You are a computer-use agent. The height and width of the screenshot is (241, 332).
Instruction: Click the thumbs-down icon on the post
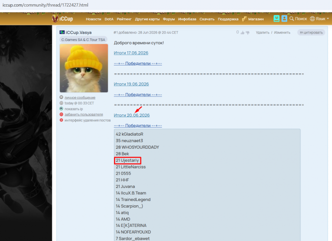click(x=248, y=32)
